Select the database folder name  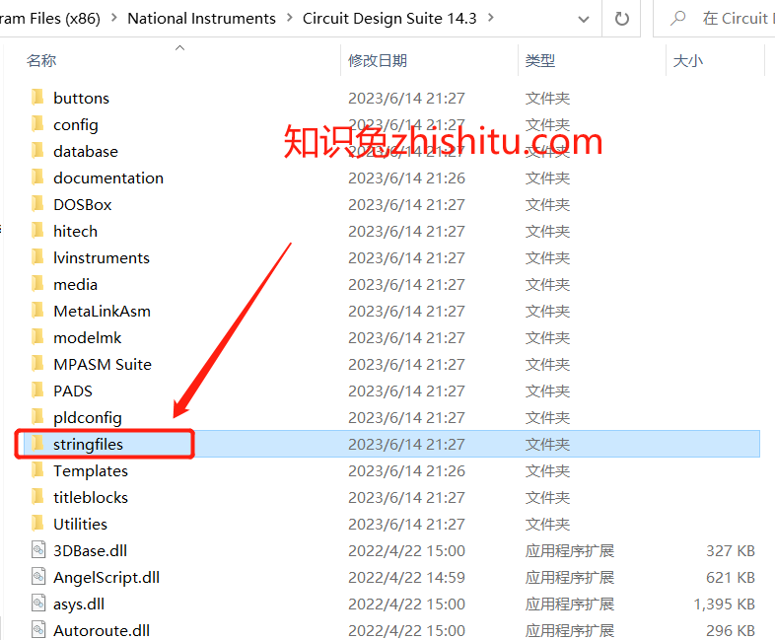(x=86, y=151)
